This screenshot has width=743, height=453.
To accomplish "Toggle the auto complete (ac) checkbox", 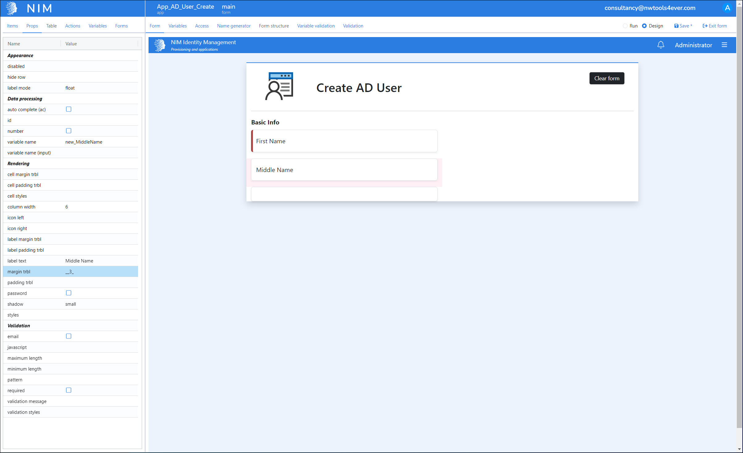I will point(69,109).
